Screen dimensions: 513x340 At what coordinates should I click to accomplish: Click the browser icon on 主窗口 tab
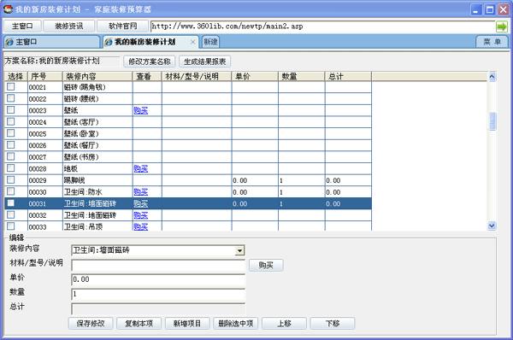pos(9,42)
